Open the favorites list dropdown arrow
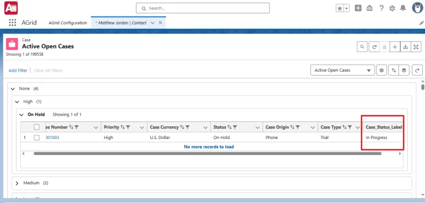The image size is (425, 203). tap(346, 8)
